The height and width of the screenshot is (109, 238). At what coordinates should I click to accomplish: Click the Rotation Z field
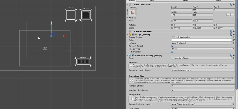pyautogui.click(x=225, y=25)
